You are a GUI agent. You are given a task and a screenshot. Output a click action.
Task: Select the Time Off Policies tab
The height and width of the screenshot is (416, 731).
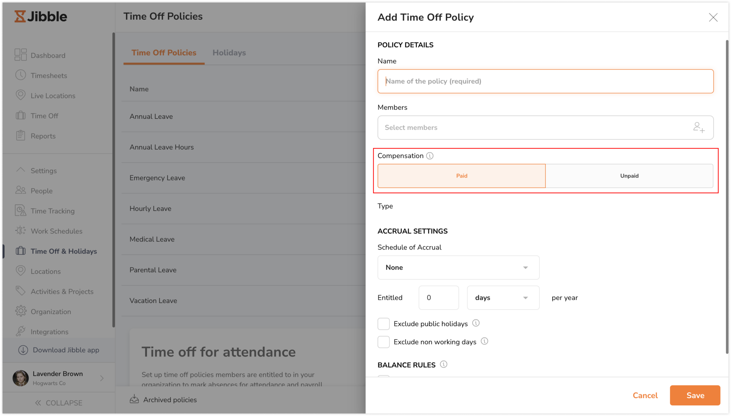point(163,52)
